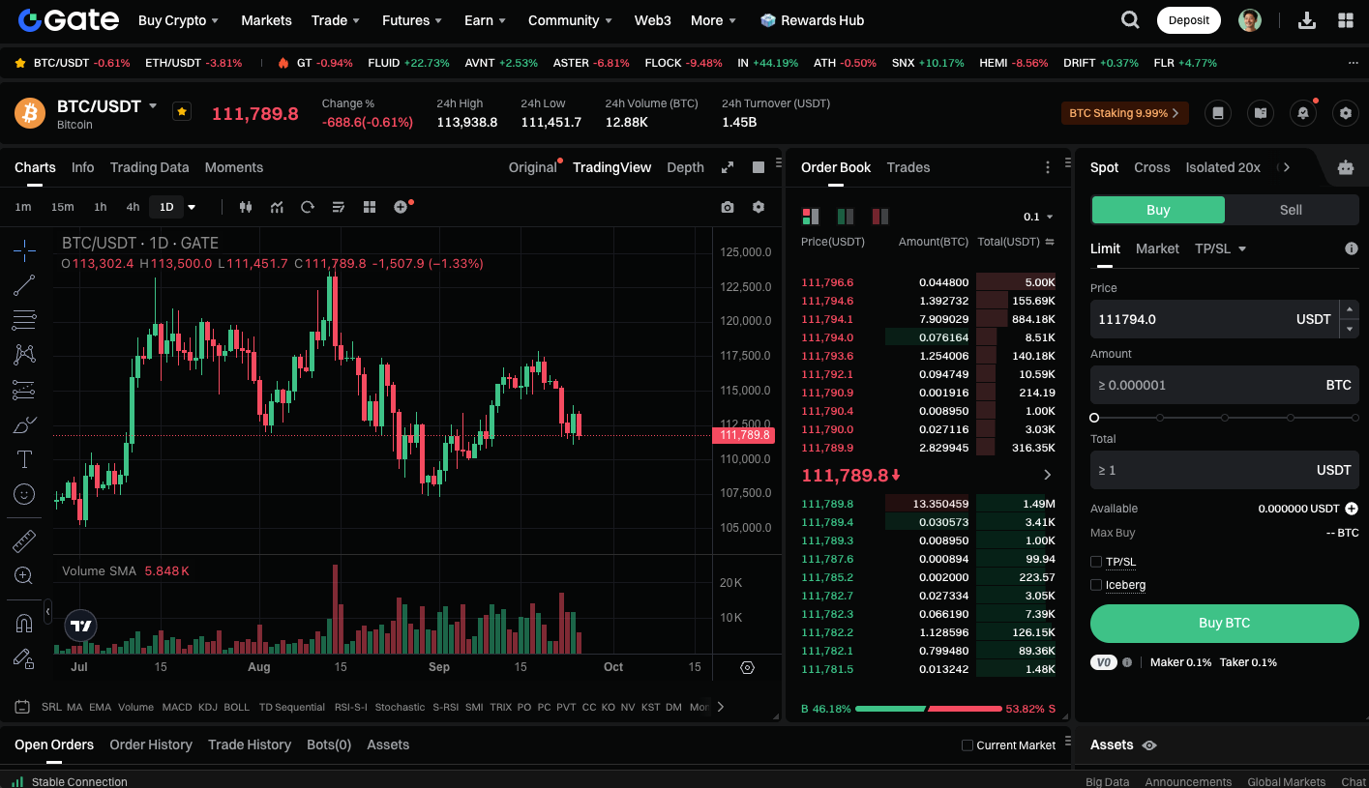This screenshot has width=1369, height=788.
Task: Switch to Depth chart view
Action: [685, 167]
